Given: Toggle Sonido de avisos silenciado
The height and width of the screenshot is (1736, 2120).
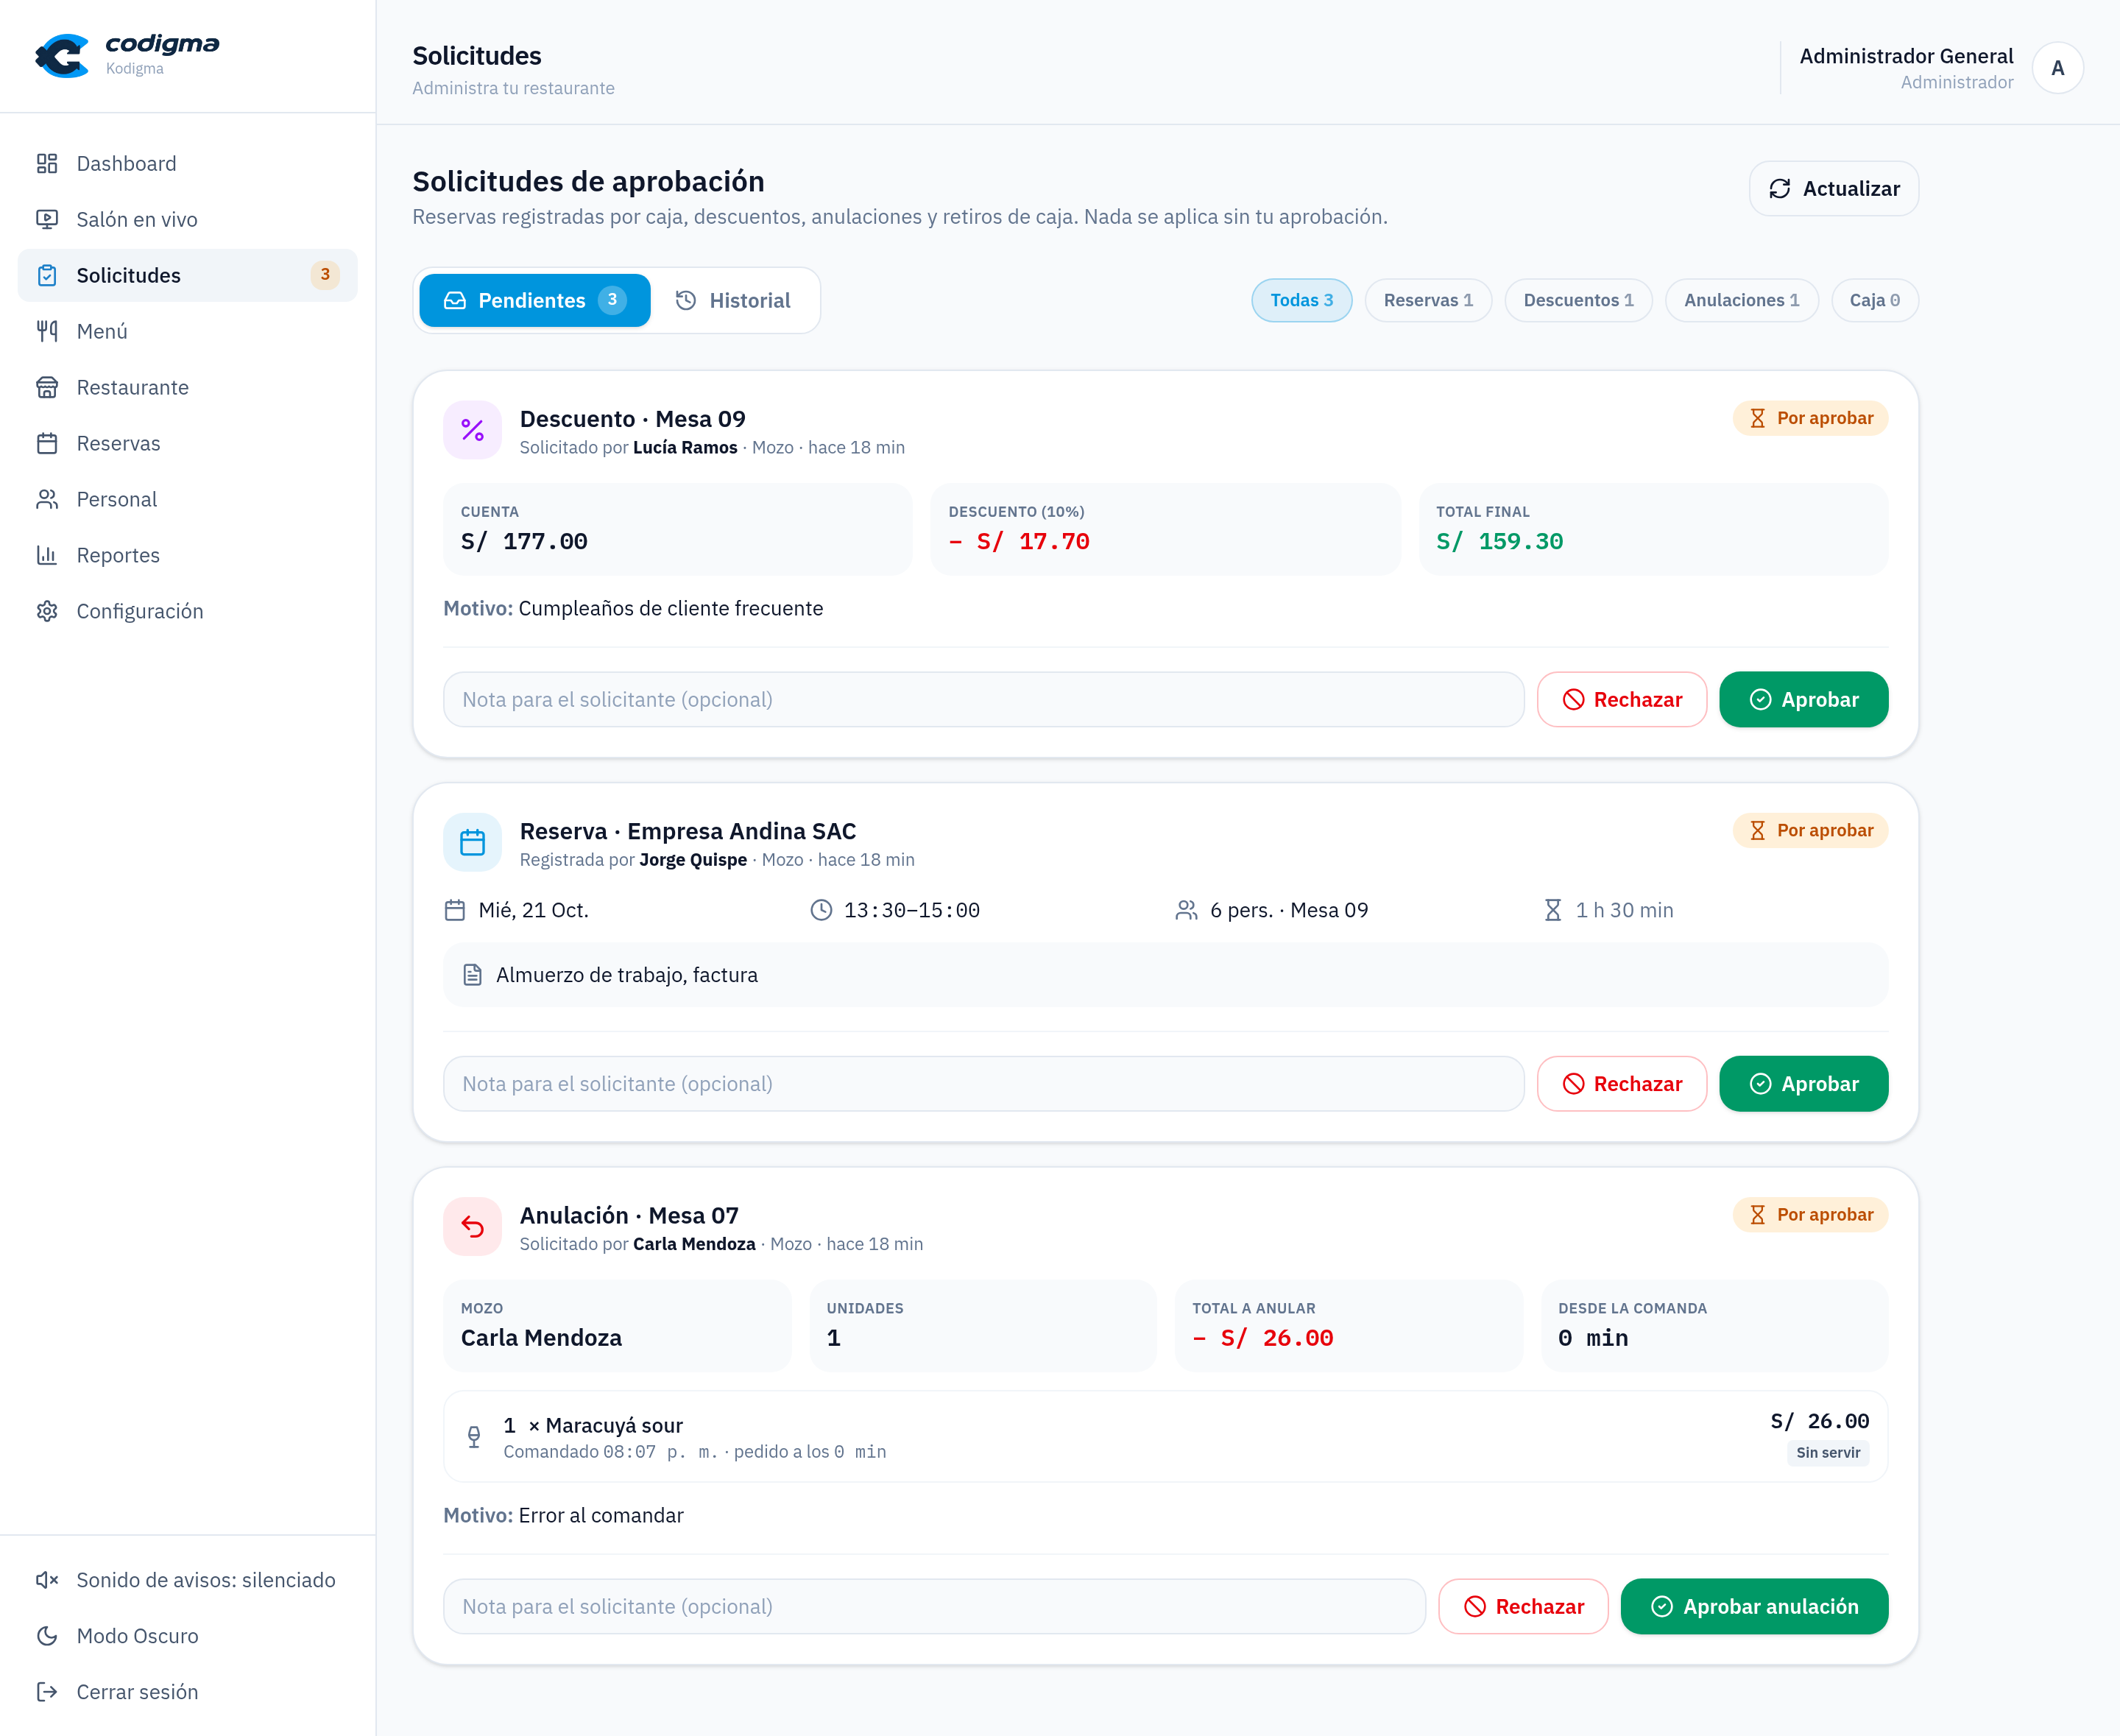Looking at the screenshot, I should click(x=186, y=1580).
